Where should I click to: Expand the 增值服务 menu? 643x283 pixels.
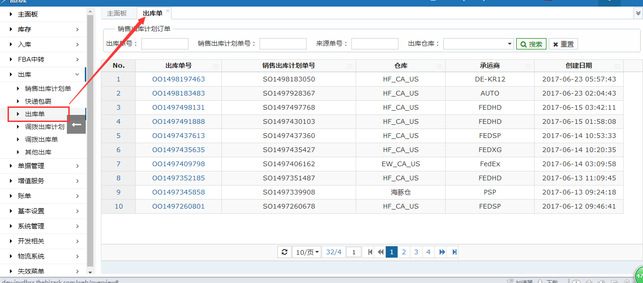pyautogui.click(x=43, y=181)
